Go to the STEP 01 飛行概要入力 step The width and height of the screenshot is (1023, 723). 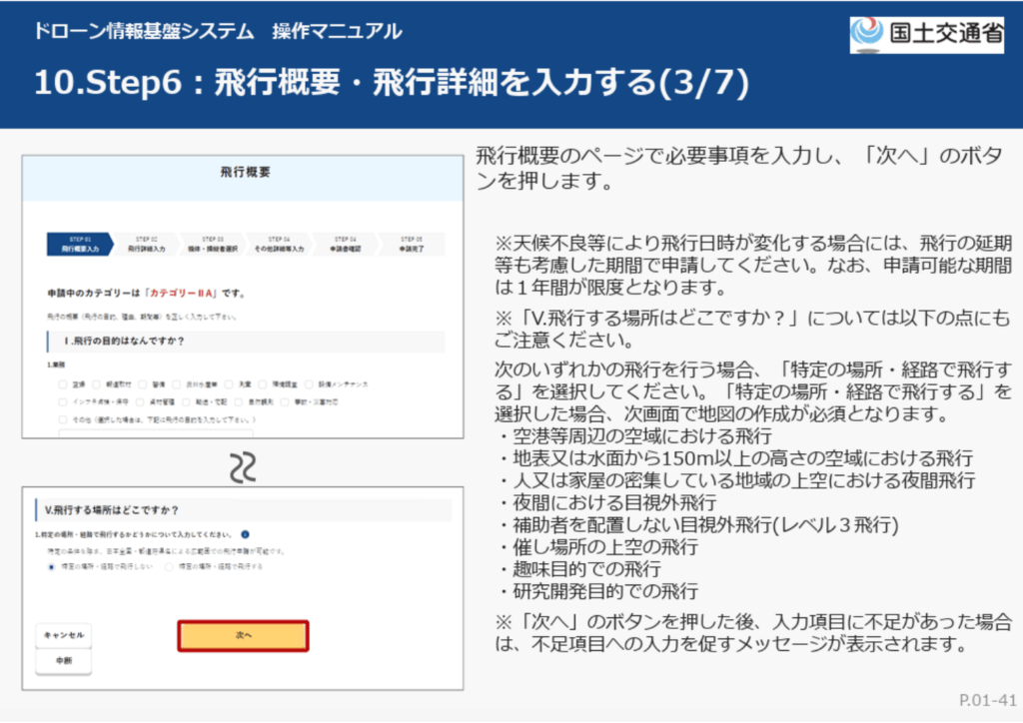80,244
